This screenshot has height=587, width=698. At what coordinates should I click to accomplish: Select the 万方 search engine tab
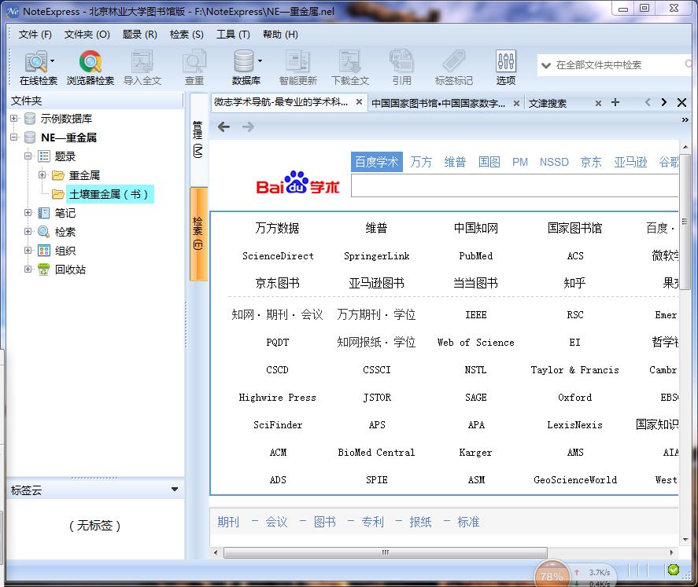[x=421, y=162]
